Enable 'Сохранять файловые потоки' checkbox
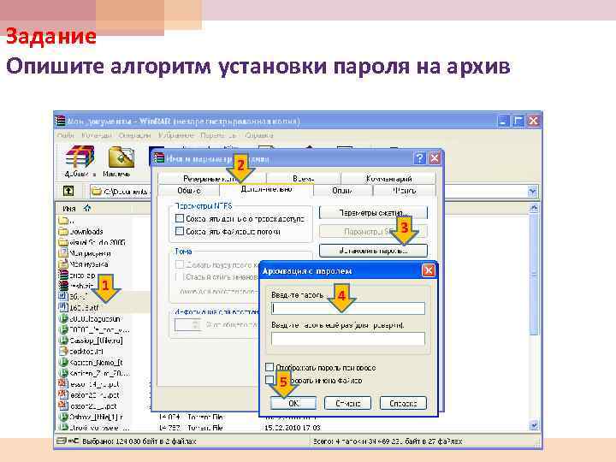 tap(180, 231)
